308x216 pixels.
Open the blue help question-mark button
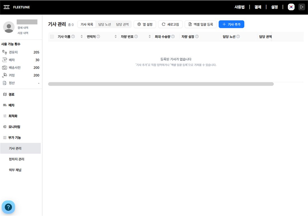click(x=8, y=207)
